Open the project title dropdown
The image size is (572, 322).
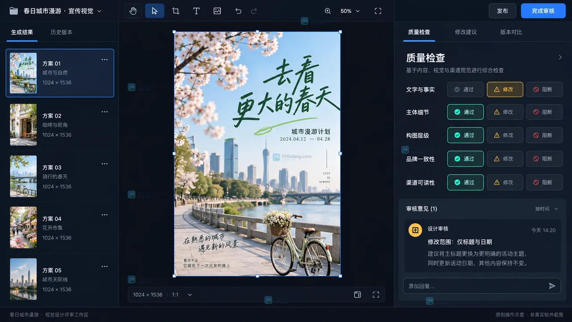point(99,11)
